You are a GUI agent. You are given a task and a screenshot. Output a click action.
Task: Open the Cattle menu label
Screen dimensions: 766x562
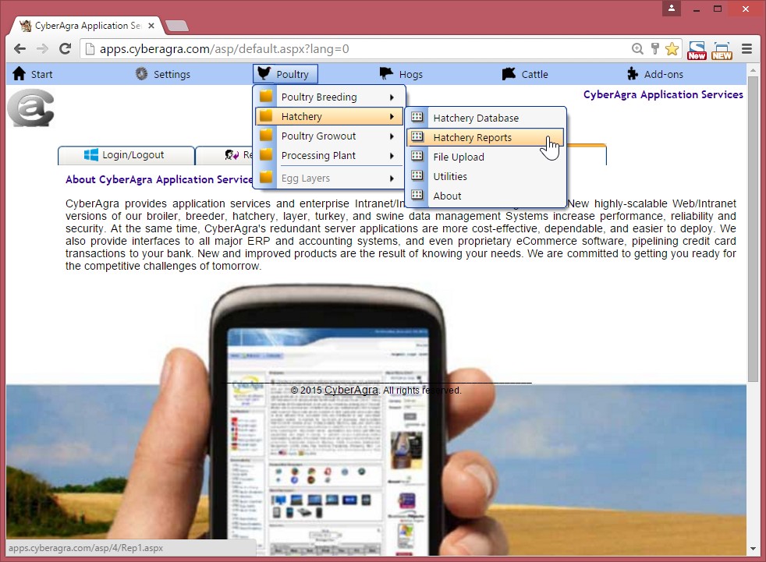click(x=535, y=74)
